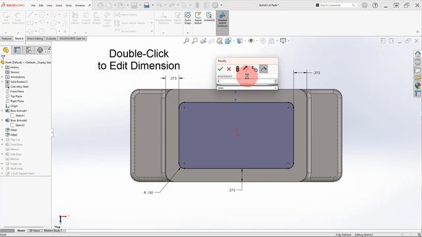Open the Units dropdown in Modify dialog
This screenshot has width=422, height=237.
247,88
